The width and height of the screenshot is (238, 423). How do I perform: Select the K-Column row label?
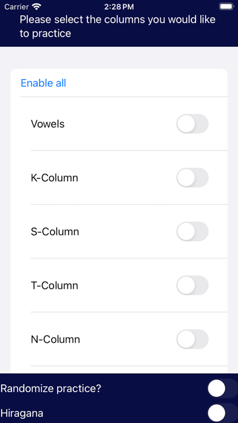pos(55,178)
